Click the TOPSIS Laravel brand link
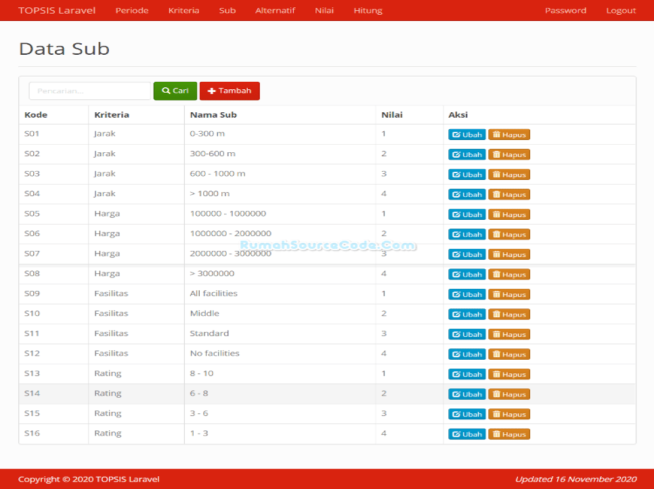This screenshot has height=489, width=654. [x=57, y=10]
